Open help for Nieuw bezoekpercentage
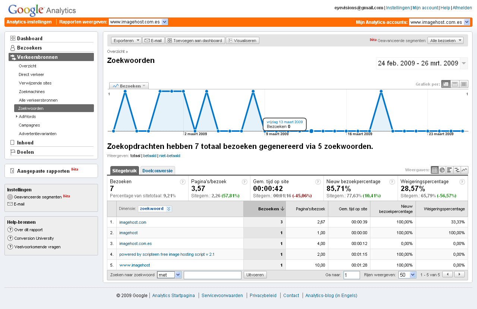 392,182
